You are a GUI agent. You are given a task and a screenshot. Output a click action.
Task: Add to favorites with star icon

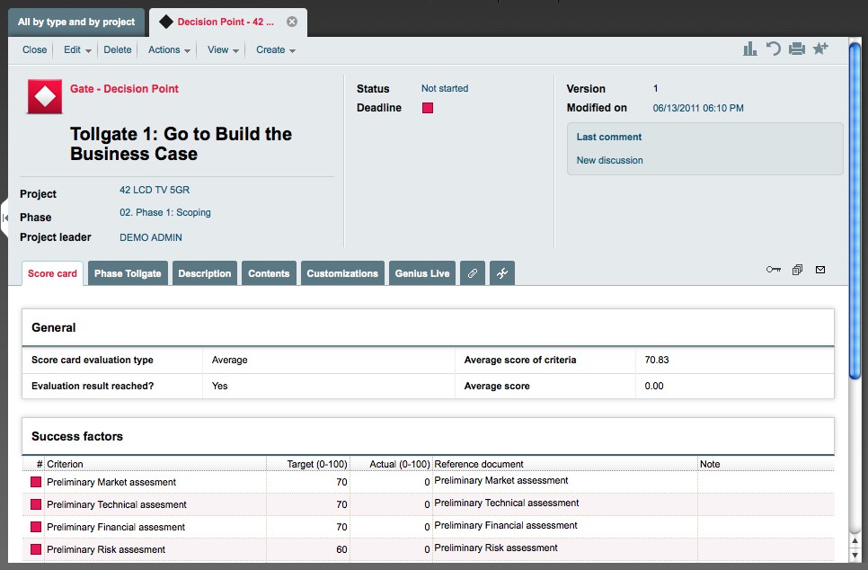(820, 49)
